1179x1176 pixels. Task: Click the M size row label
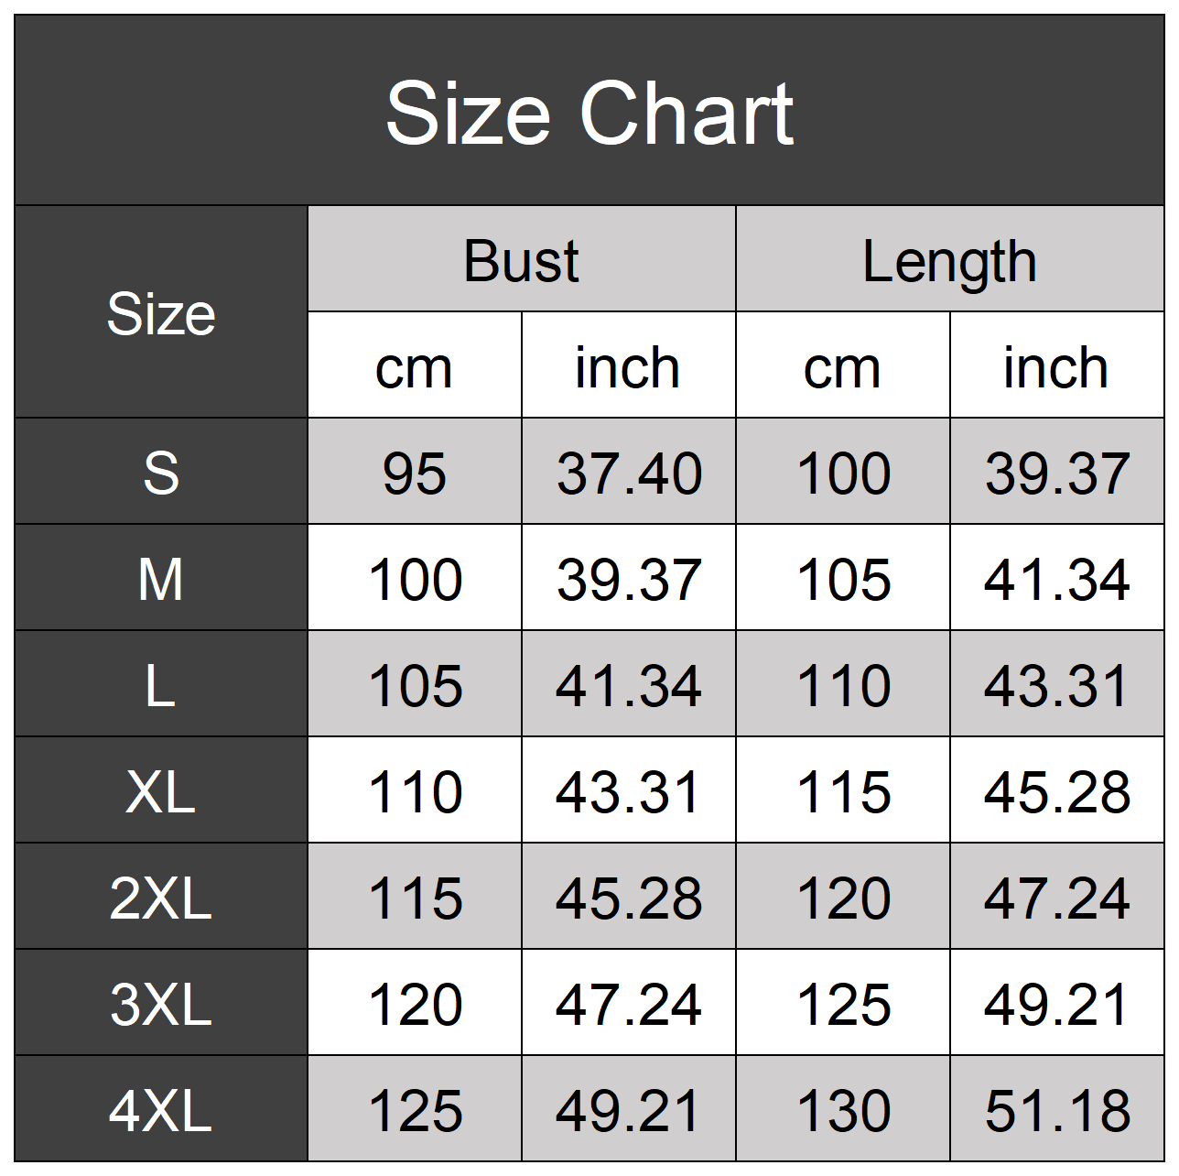pyautogui.click(x=161, y=578)
